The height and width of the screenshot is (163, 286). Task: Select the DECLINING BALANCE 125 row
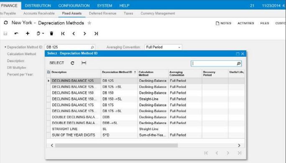point(146,81)
